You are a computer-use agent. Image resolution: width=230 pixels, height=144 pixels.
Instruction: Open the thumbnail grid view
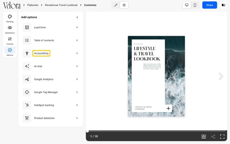203,137
